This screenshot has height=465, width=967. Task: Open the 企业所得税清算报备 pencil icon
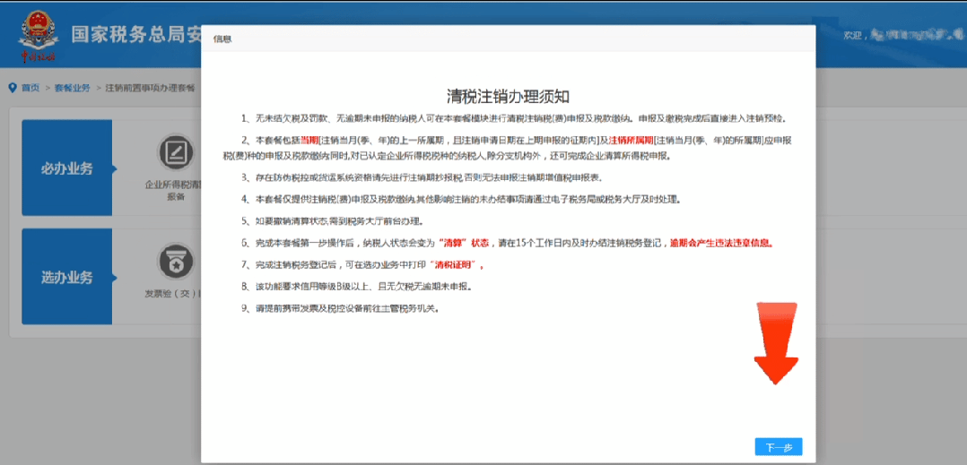[x=176, y=152]
